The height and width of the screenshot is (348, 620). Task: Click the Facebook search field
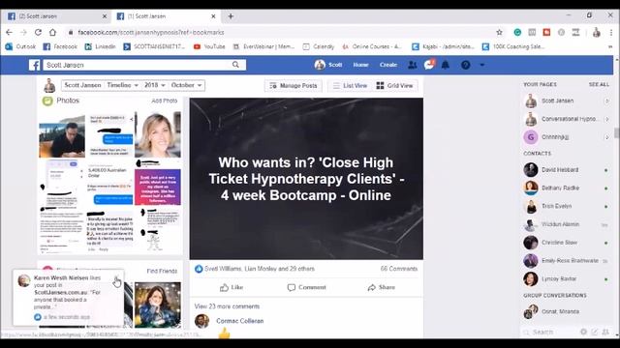pos(138,65)
